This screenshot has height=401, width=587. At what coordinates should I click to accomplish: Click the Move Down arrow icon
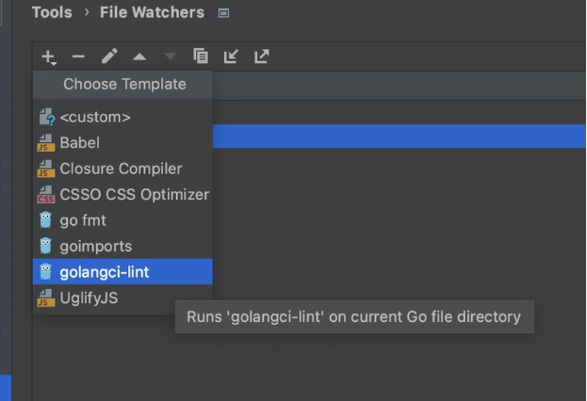click(x=170, y=57)
